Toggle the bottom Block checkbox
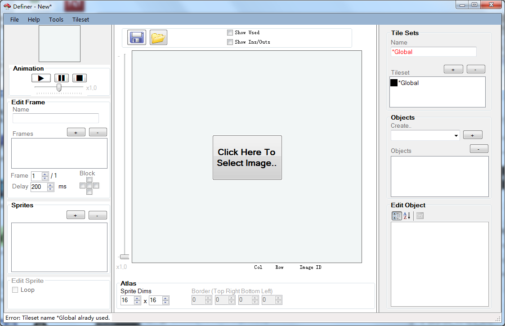Viewport: 505px width, 326px height. click(89, 192)
